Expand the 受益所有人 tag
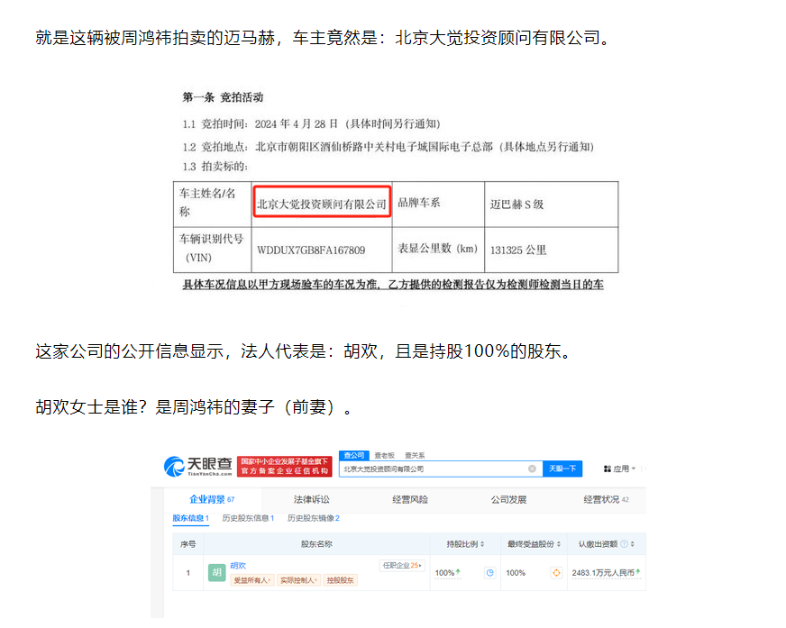This screenshot has width=786, height=628. click(x=252, y=580)
